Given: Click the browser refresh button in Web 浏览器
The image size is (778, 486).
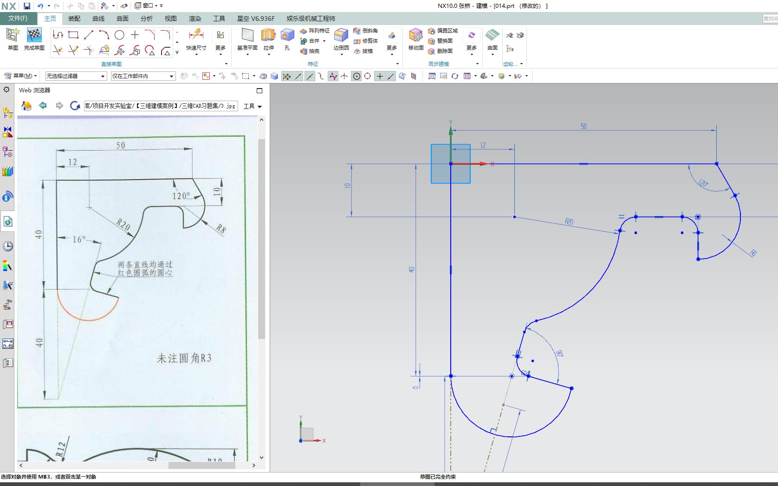Looking at the screenshot, I should (x=75, y=106).
